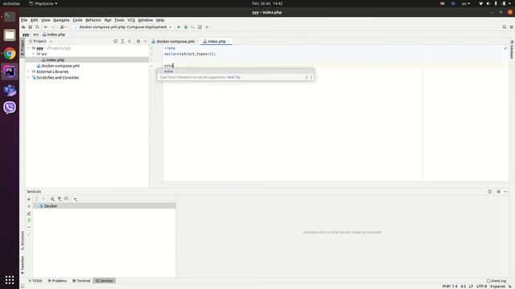Open the Code menu
This screenshot has height=289, width=515.
tap(77, 20)
